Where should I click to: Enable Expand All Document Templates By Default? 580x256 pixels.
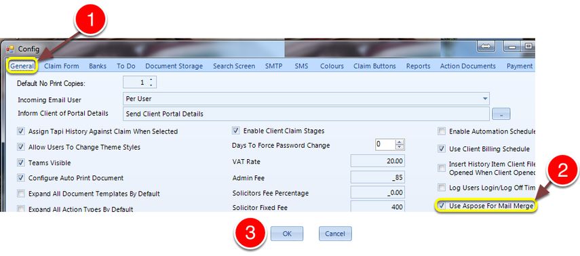pyautogui.click(x=21, y=194)
